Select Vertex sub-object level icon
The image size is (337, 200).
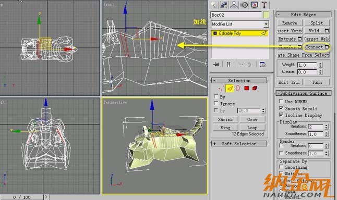(221, 88)
